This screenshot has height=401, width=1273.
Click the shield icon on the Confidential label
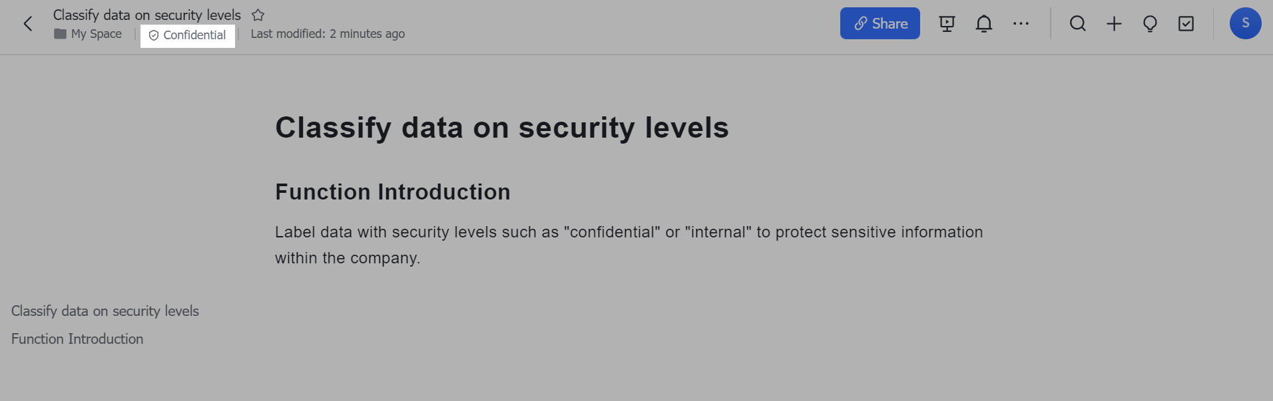154,35
